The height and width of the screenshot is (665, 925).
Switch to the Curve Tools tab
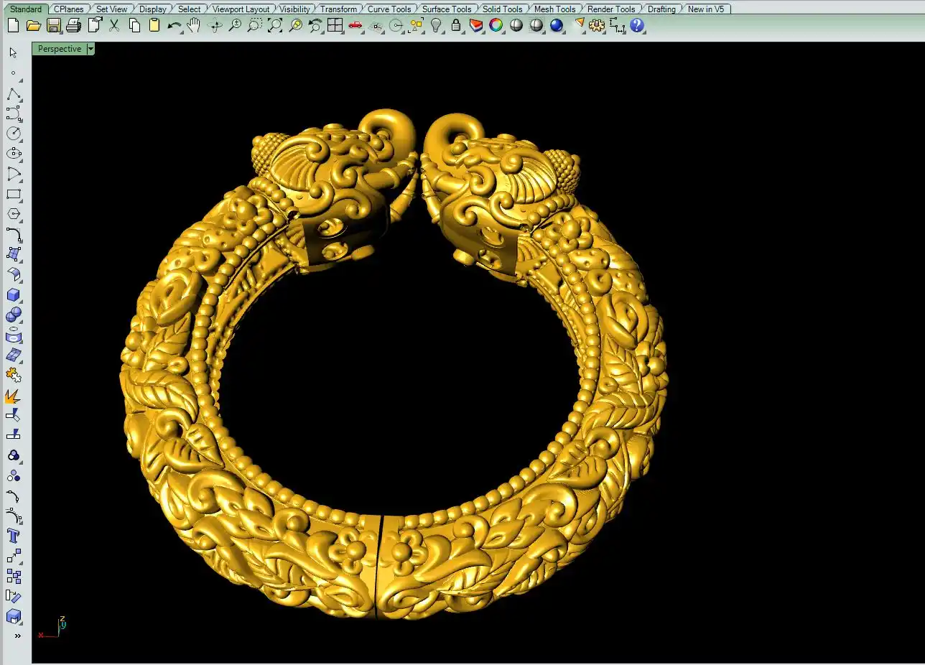[x=389, y=9]
